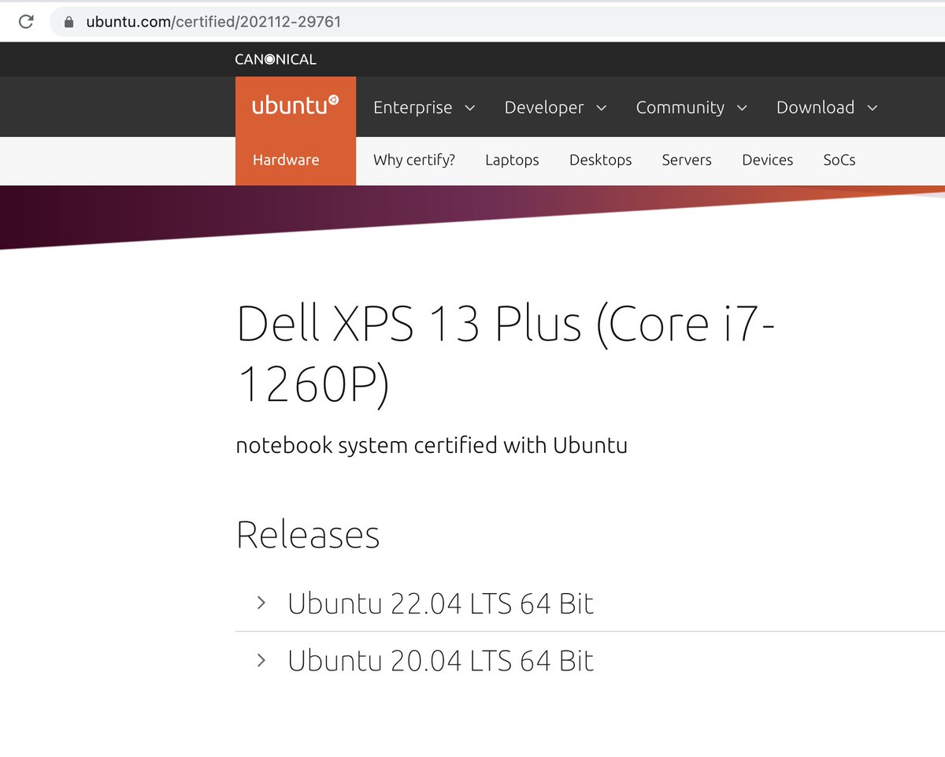
Task: Expand the Community dropdown chevron
Action: [742, 108]
